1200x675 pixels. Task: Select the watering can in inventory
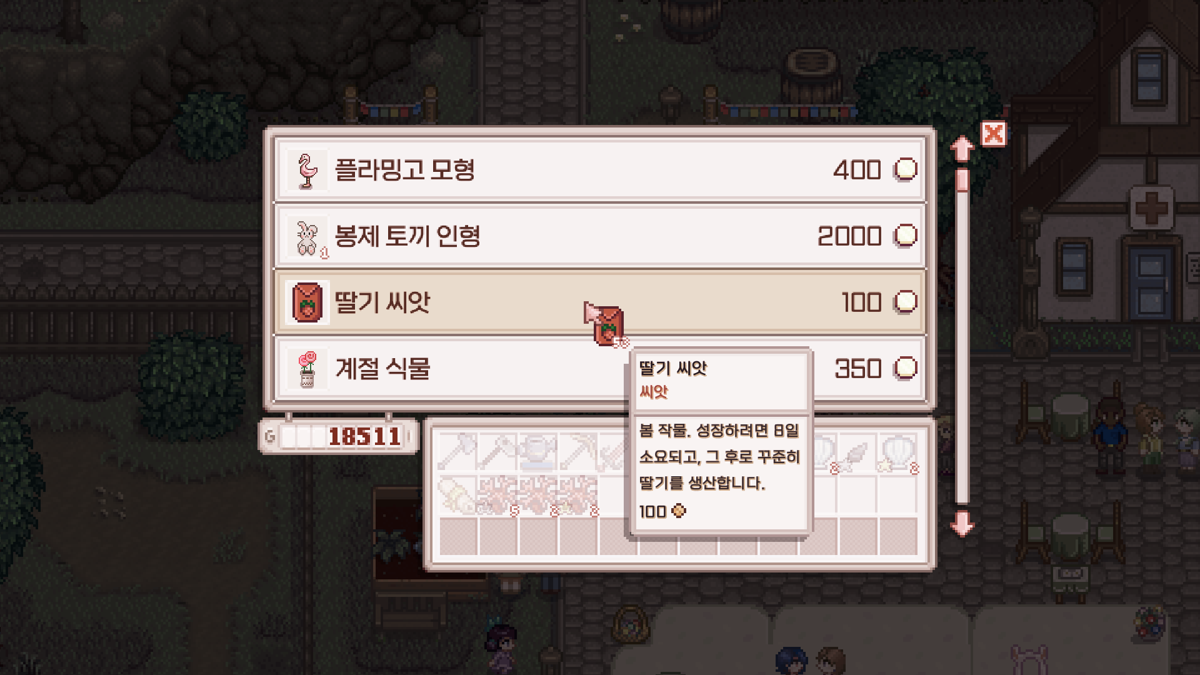pyautogui.click(x=537, y=451)
